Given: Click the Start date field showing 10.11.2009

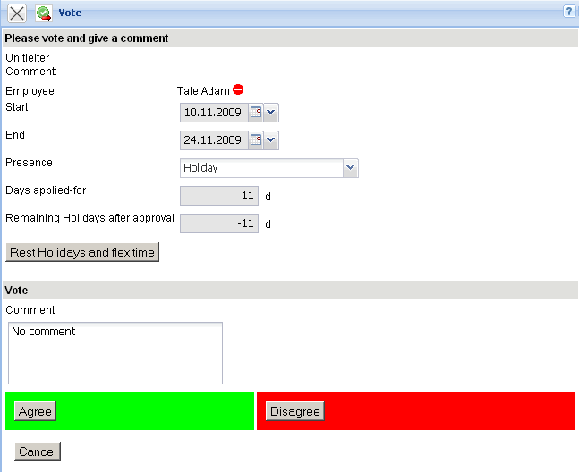Looking at the screenshot, I should click(213, 113).
